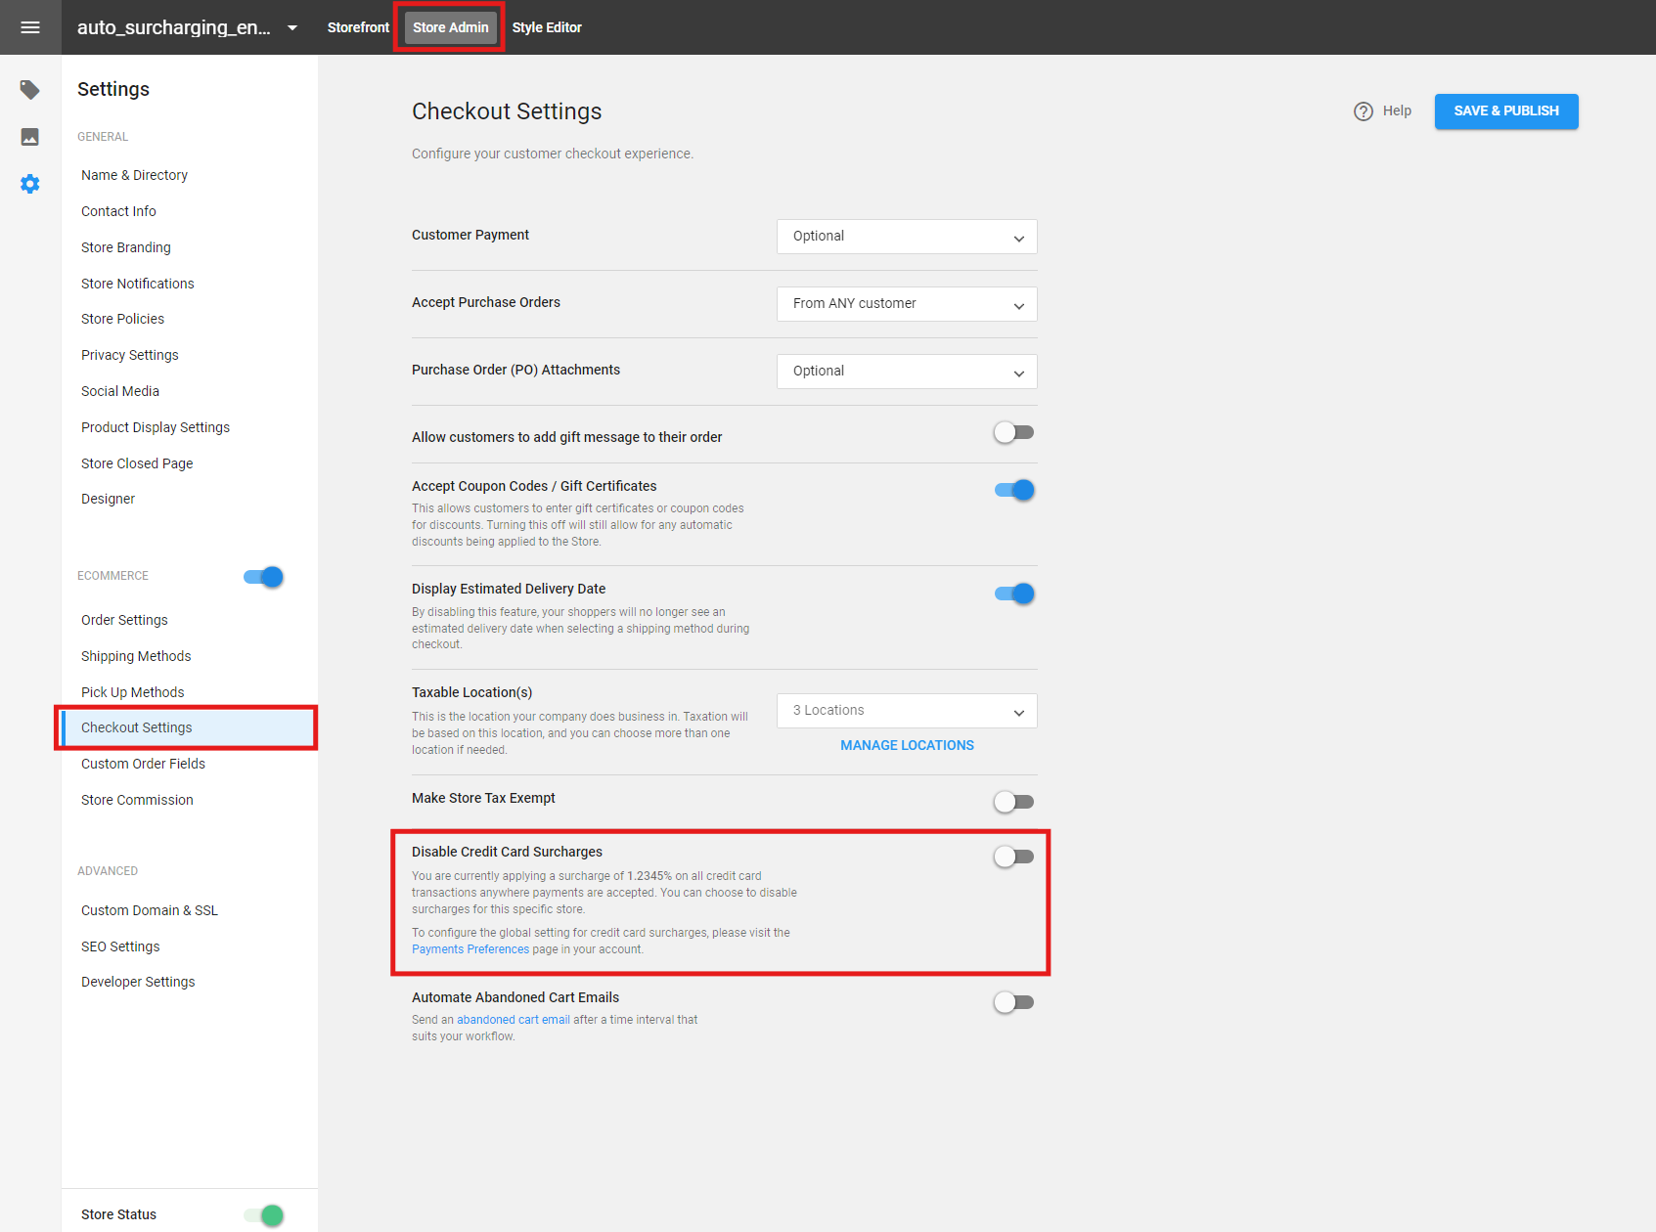This screenshot has width=1656, height=1232.
Task: Click the settings gear sidebar icon
Action: pos(29,183)
